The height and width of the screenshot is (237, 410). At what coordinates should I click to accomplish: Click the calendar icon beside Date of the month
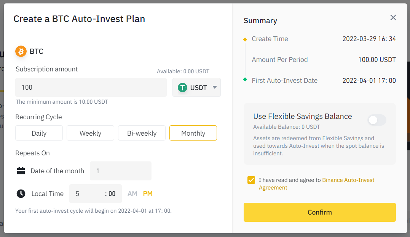point(21,171)
